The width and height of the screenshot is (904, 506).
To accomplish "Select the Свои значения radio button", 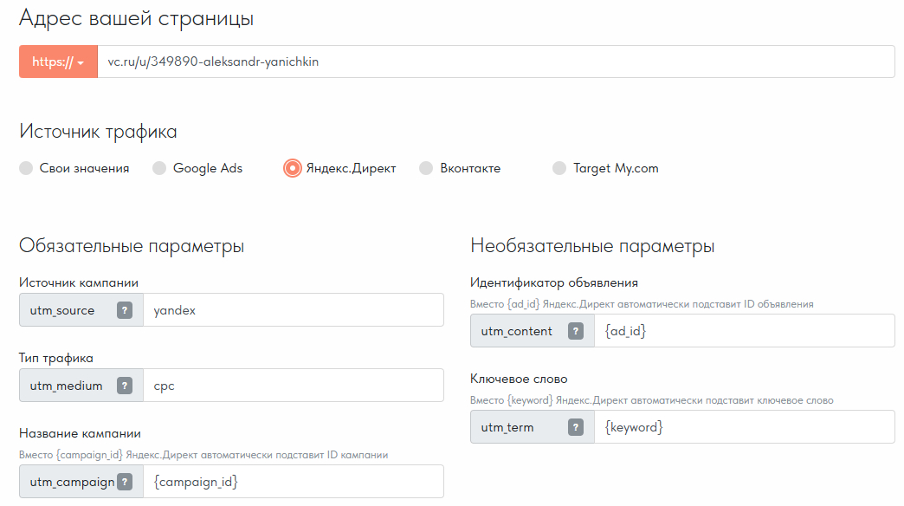I will [x=26, y=168].
